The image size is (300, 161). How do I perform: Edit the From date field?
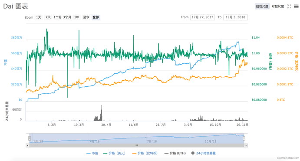click(202, 17)
